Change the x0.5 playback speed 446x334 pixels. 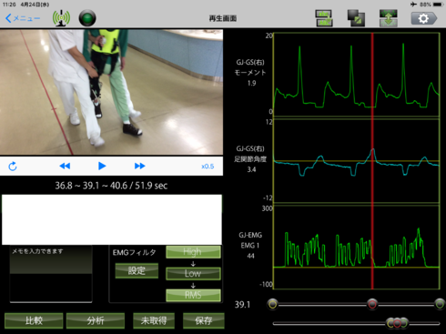point(208,167)
